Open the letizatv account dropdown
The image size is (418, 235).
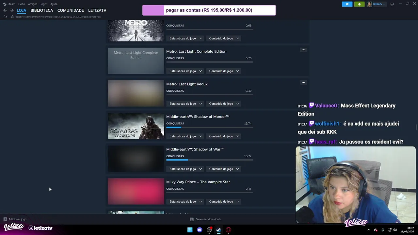click(376, 4)
